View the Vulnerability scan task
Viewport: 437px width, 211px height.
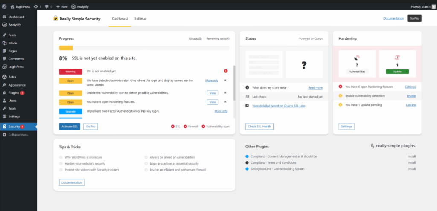[213, 93]
